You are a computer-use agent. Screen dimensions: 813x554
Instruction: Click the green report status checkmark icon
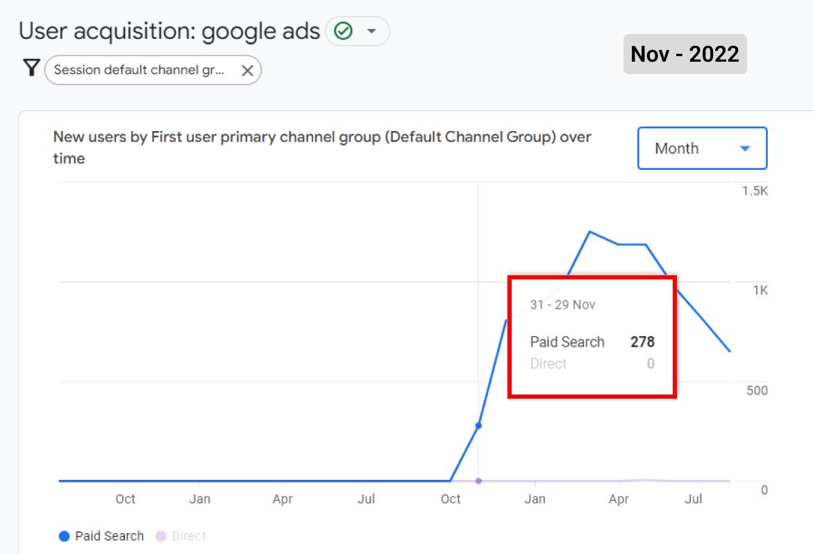pos(343,31)
